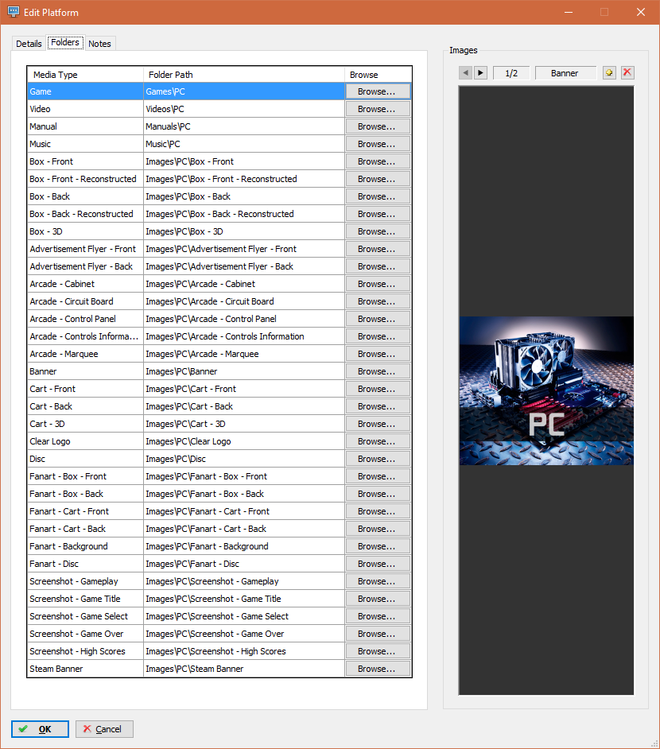660x749 pixels.
Task: Click the Browse column header
Action: pyautogui.click(x=378, y=75)
